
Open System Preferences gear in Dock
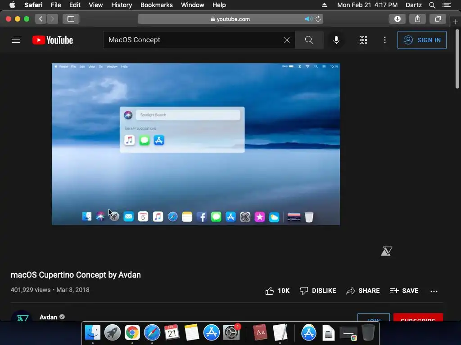point(232,332)
